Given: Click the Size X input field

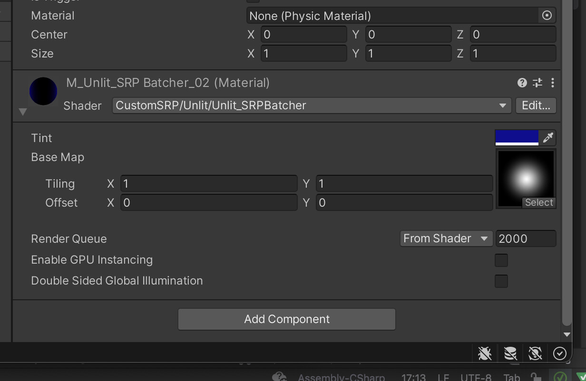Looking at the screenshot, I should (303, 54).
